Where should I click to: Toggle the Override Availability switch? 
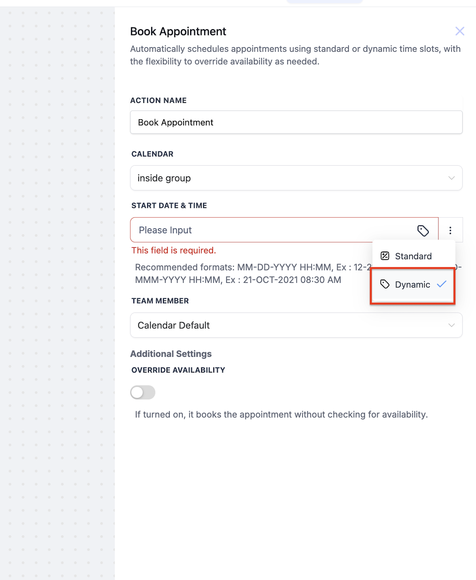[x=143, y=393]
